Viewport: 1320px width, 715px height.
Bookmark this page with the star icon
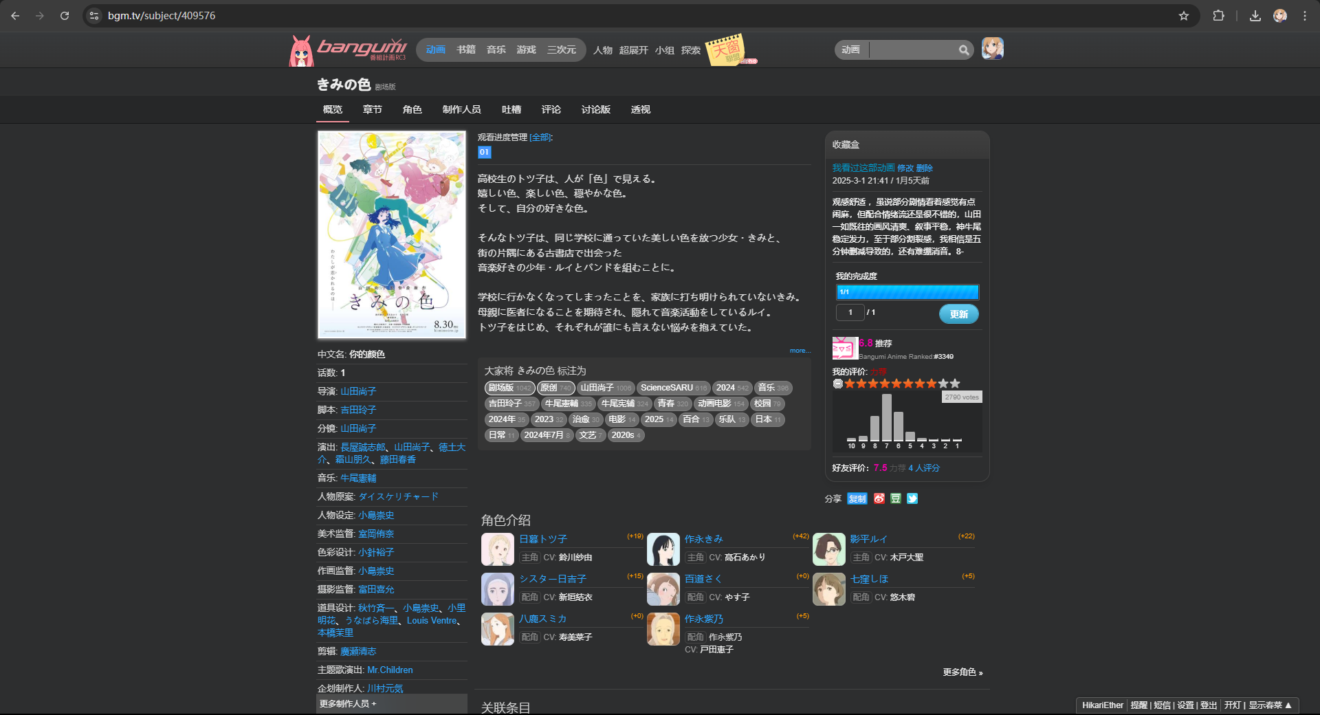click(x=1184, y=16)
